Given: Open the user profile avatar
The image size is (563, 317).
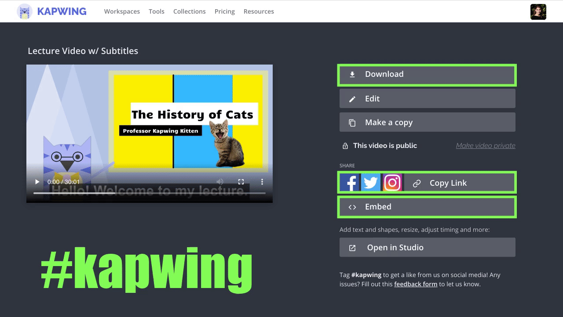Looking at the screenshot, I should click(538, 12).
